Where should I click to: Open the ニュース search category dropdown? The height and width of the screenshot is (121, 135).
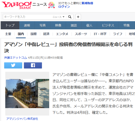point(59,17)
